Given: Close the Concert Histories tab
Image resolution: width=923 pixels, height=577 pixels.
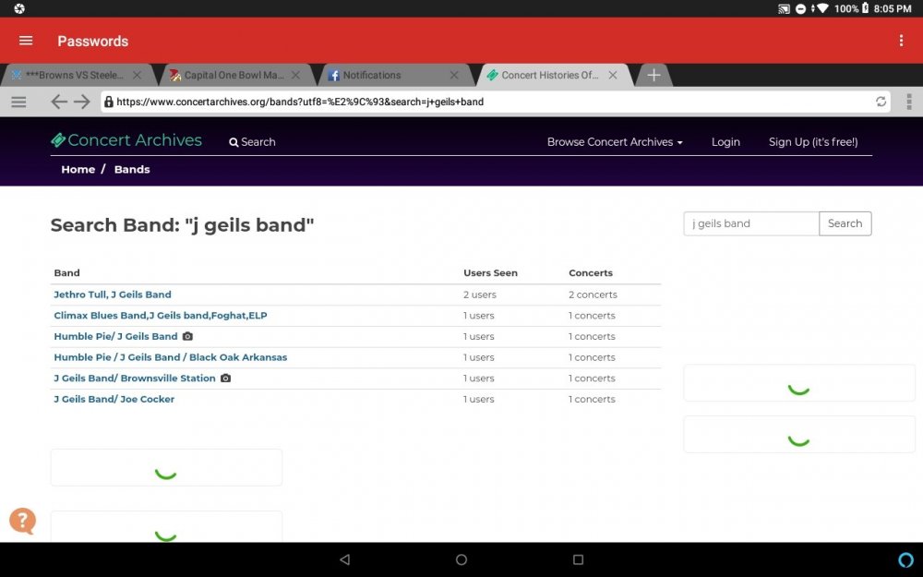Looking at the screenshot, I should coord(613,76).
